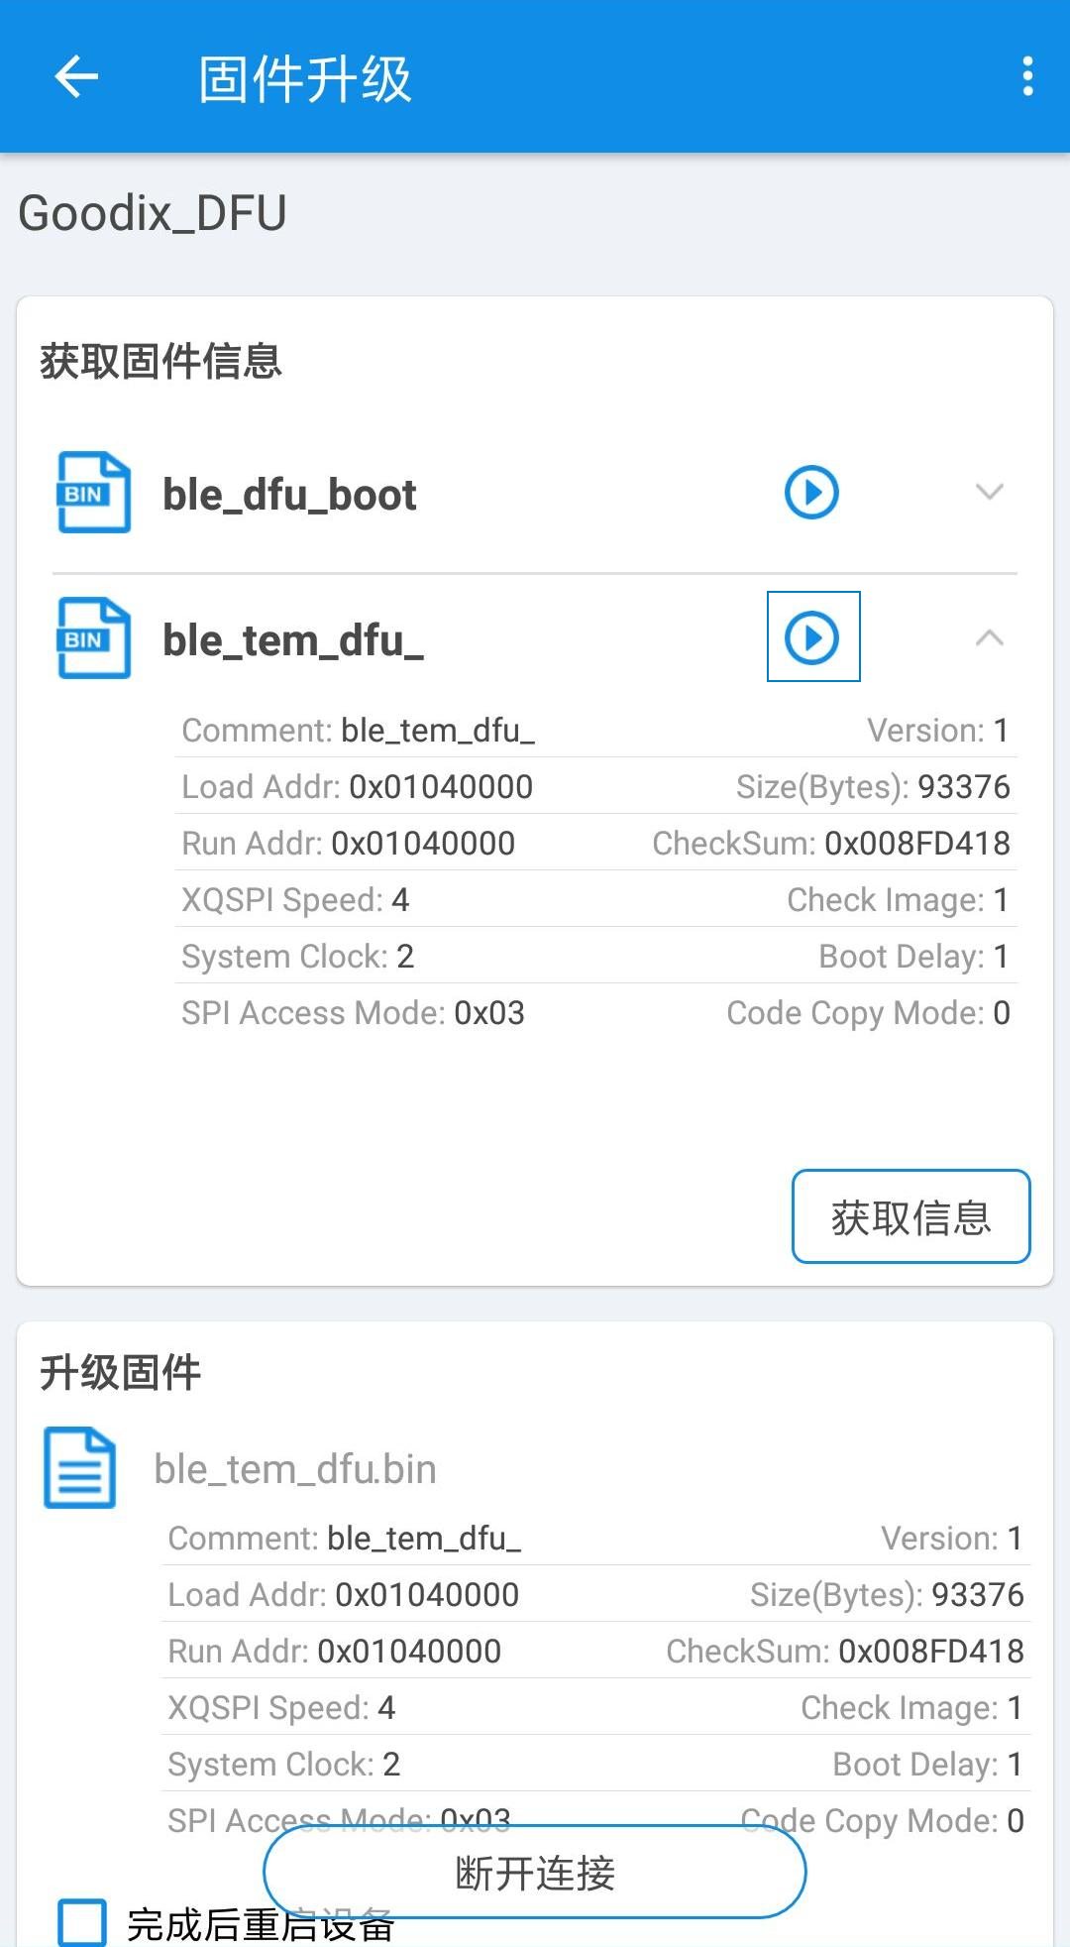The height and width of the screenshot is (1947, 1070).
Task: Tap the 固件升级 title in header
Action: [305, 78]
